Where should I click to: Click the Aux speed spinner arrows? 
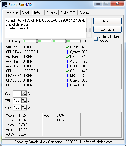pos(24,108)
